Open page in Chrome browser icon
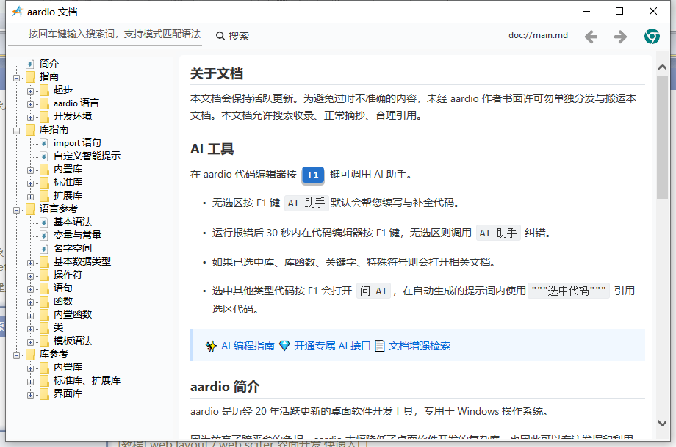This screenshot has width=676, height=447. coord(652,36)
